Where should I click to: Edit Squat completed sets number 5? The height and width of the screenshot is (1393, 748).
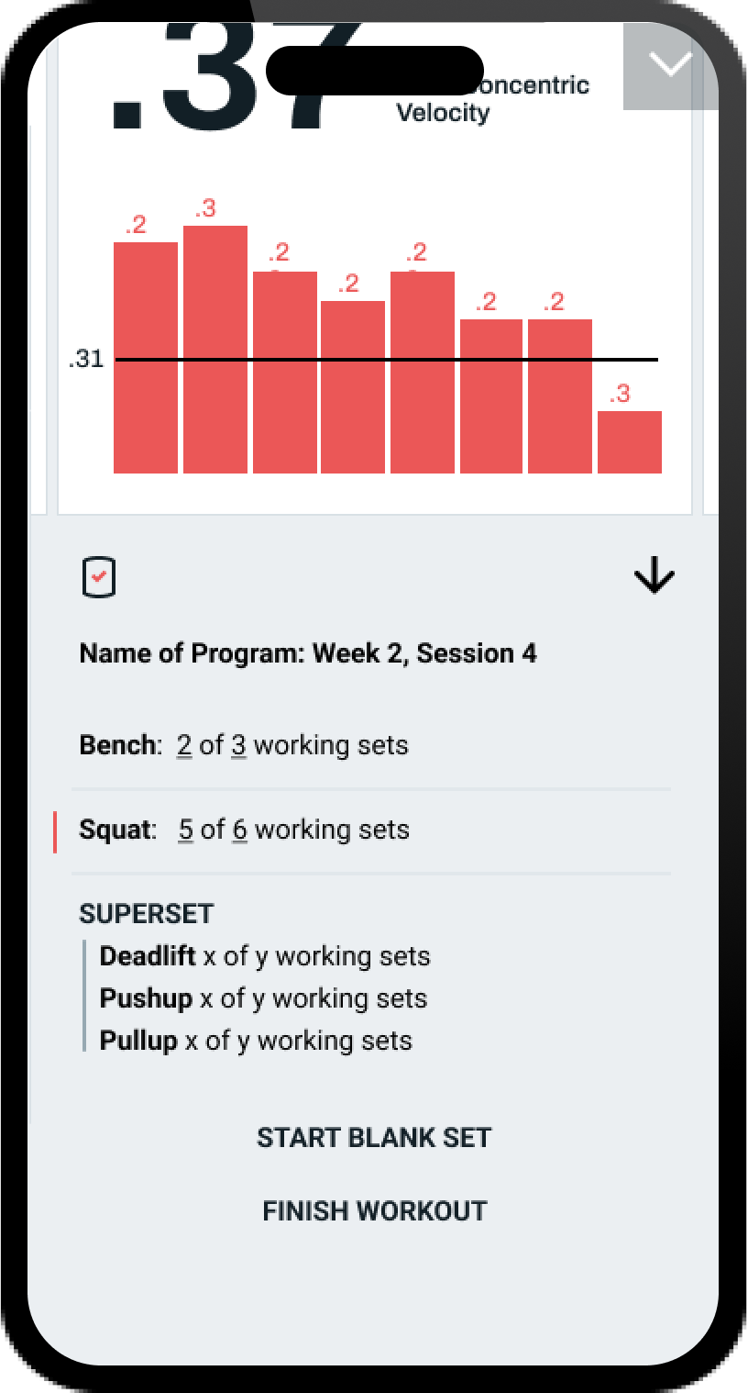click(186, 830)
